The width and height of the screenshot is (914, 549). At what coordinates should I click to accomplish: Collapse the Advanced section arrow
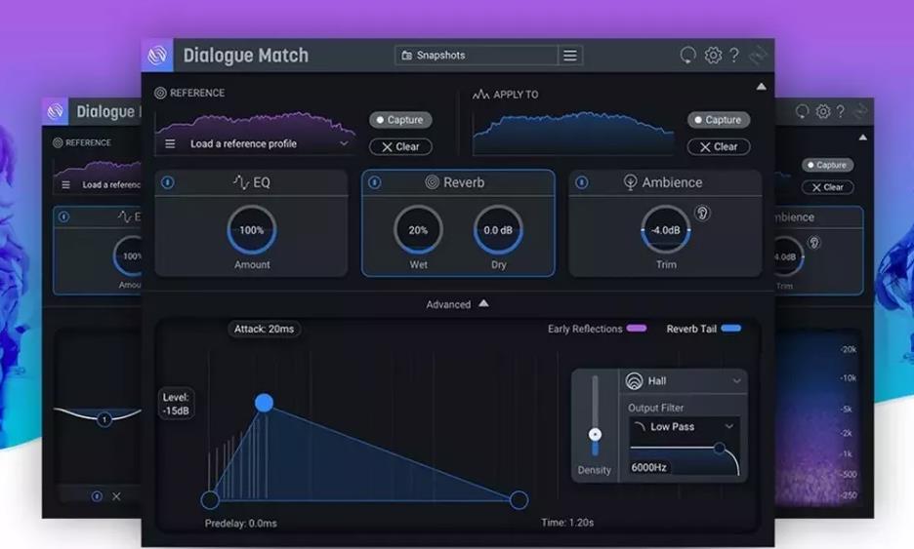click(483, 303)
